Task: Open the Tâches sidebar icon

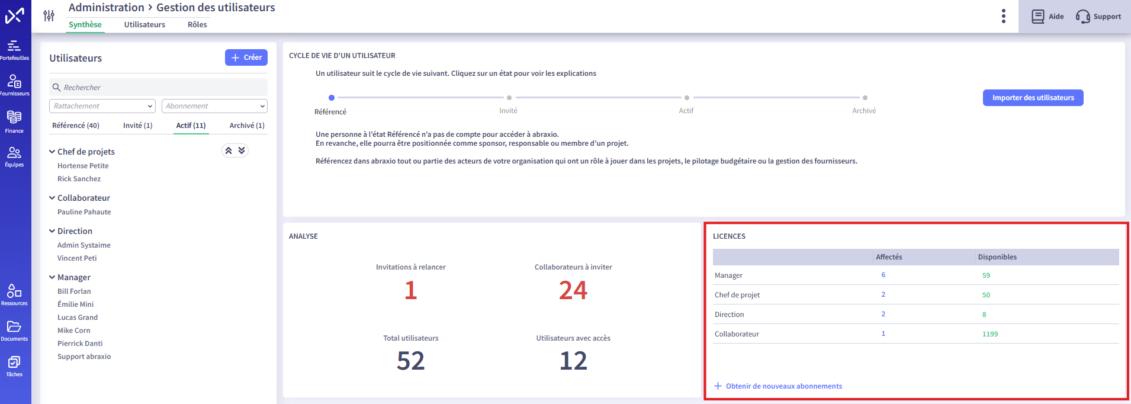Action: coord(14,365)
